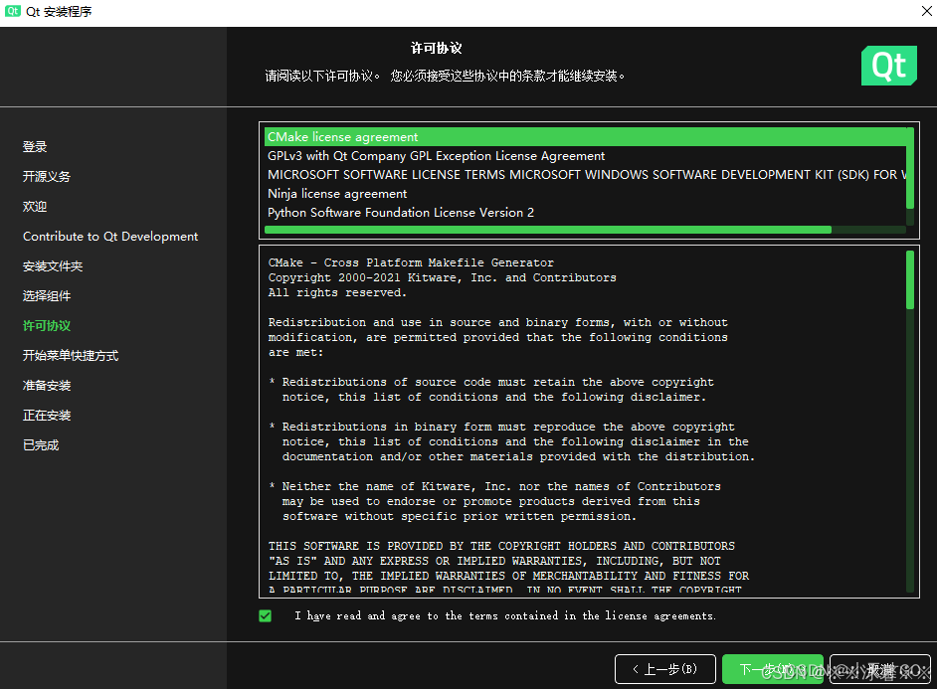Click the 取消 cancel button
The image size is (937, 689).
879,669
